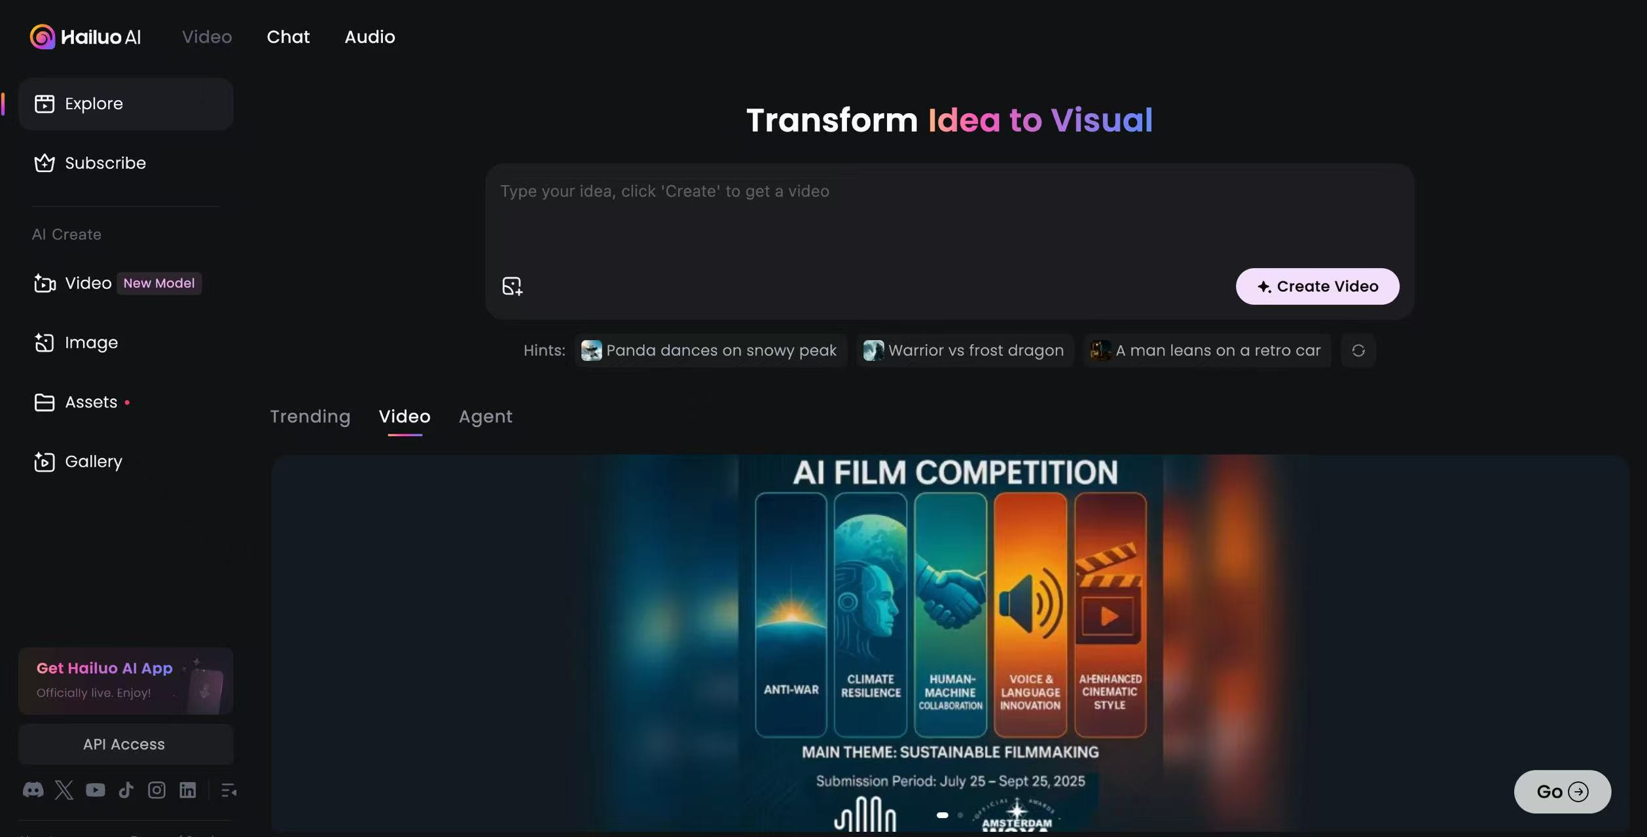Viewport: 1647px width, 837px height.
Task: Open the Instagram link icon
Action: pos(156,790)
